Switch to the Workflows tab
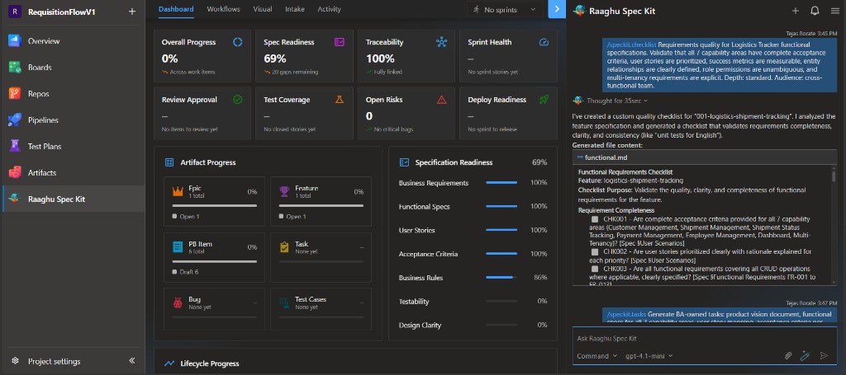 [223, 9]
